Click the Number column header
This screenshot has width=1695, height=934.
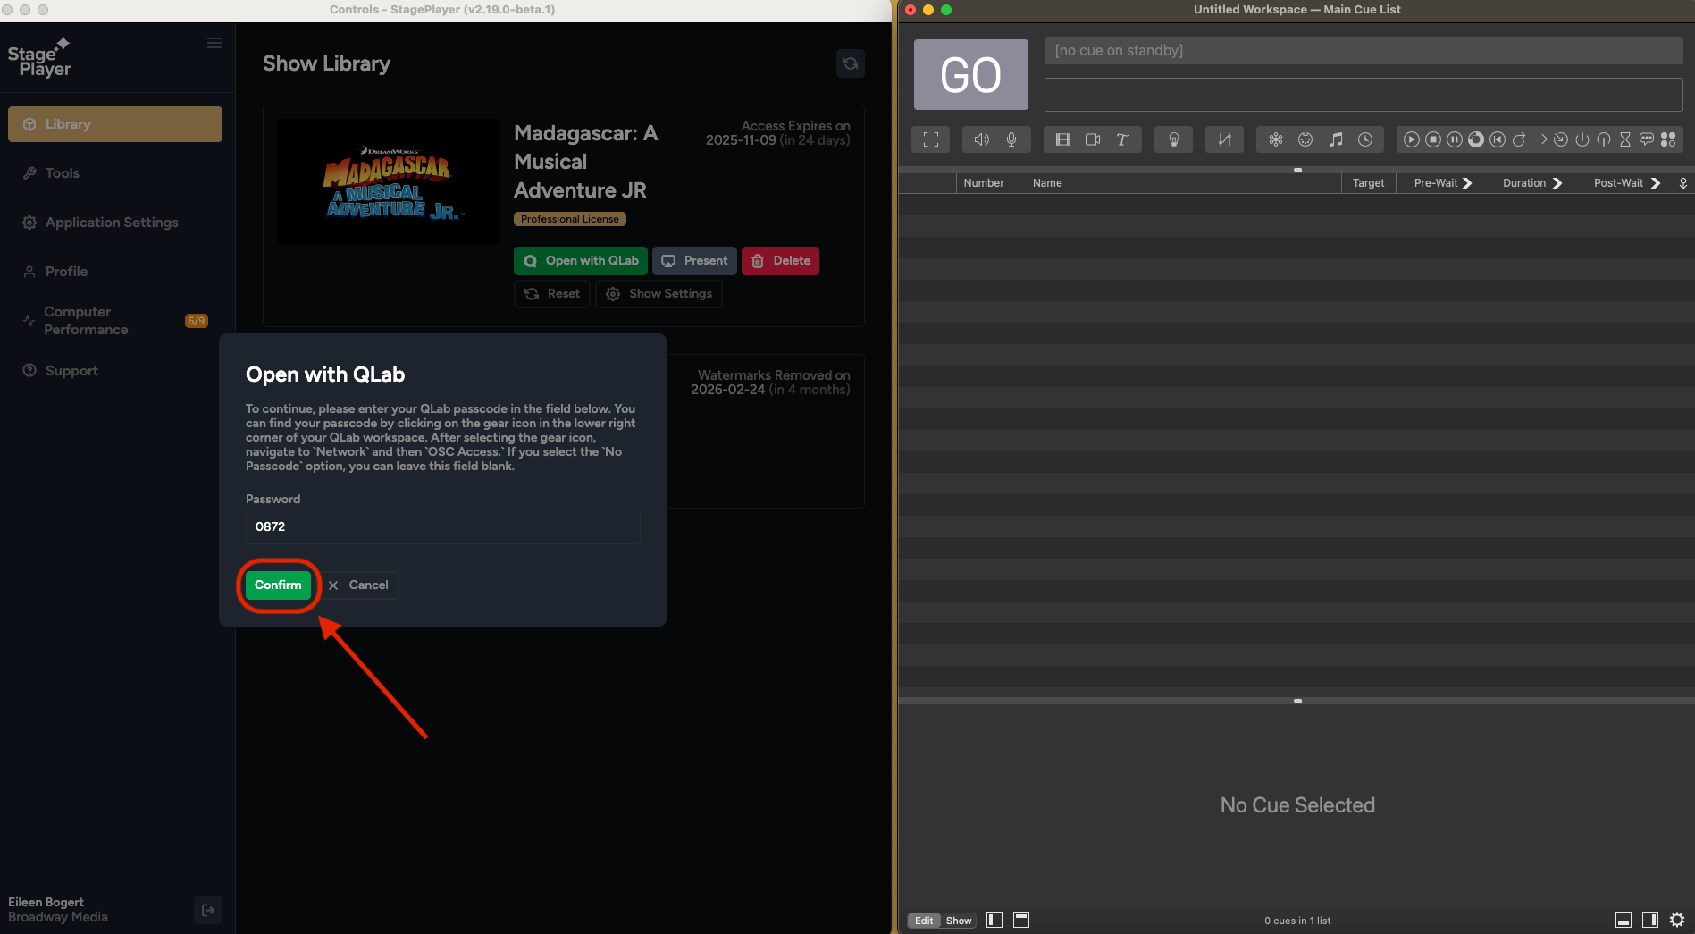[984, 183]
